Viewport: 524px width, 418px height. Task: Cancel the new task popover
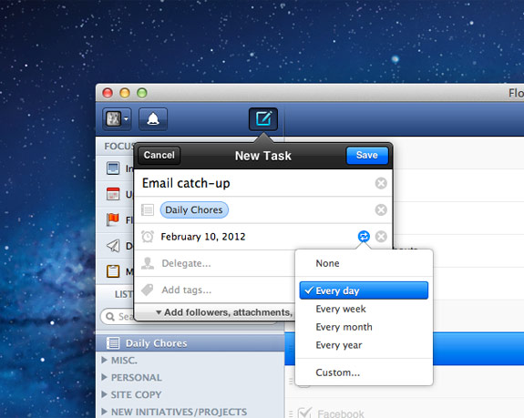[159, 155]
